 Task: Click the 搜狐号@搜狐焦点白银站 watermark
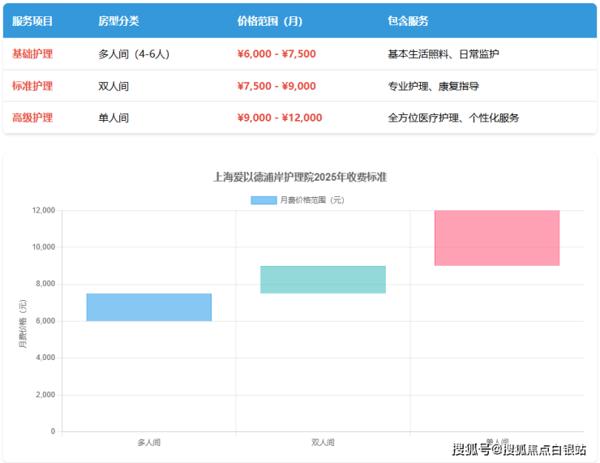pos(519,450)
